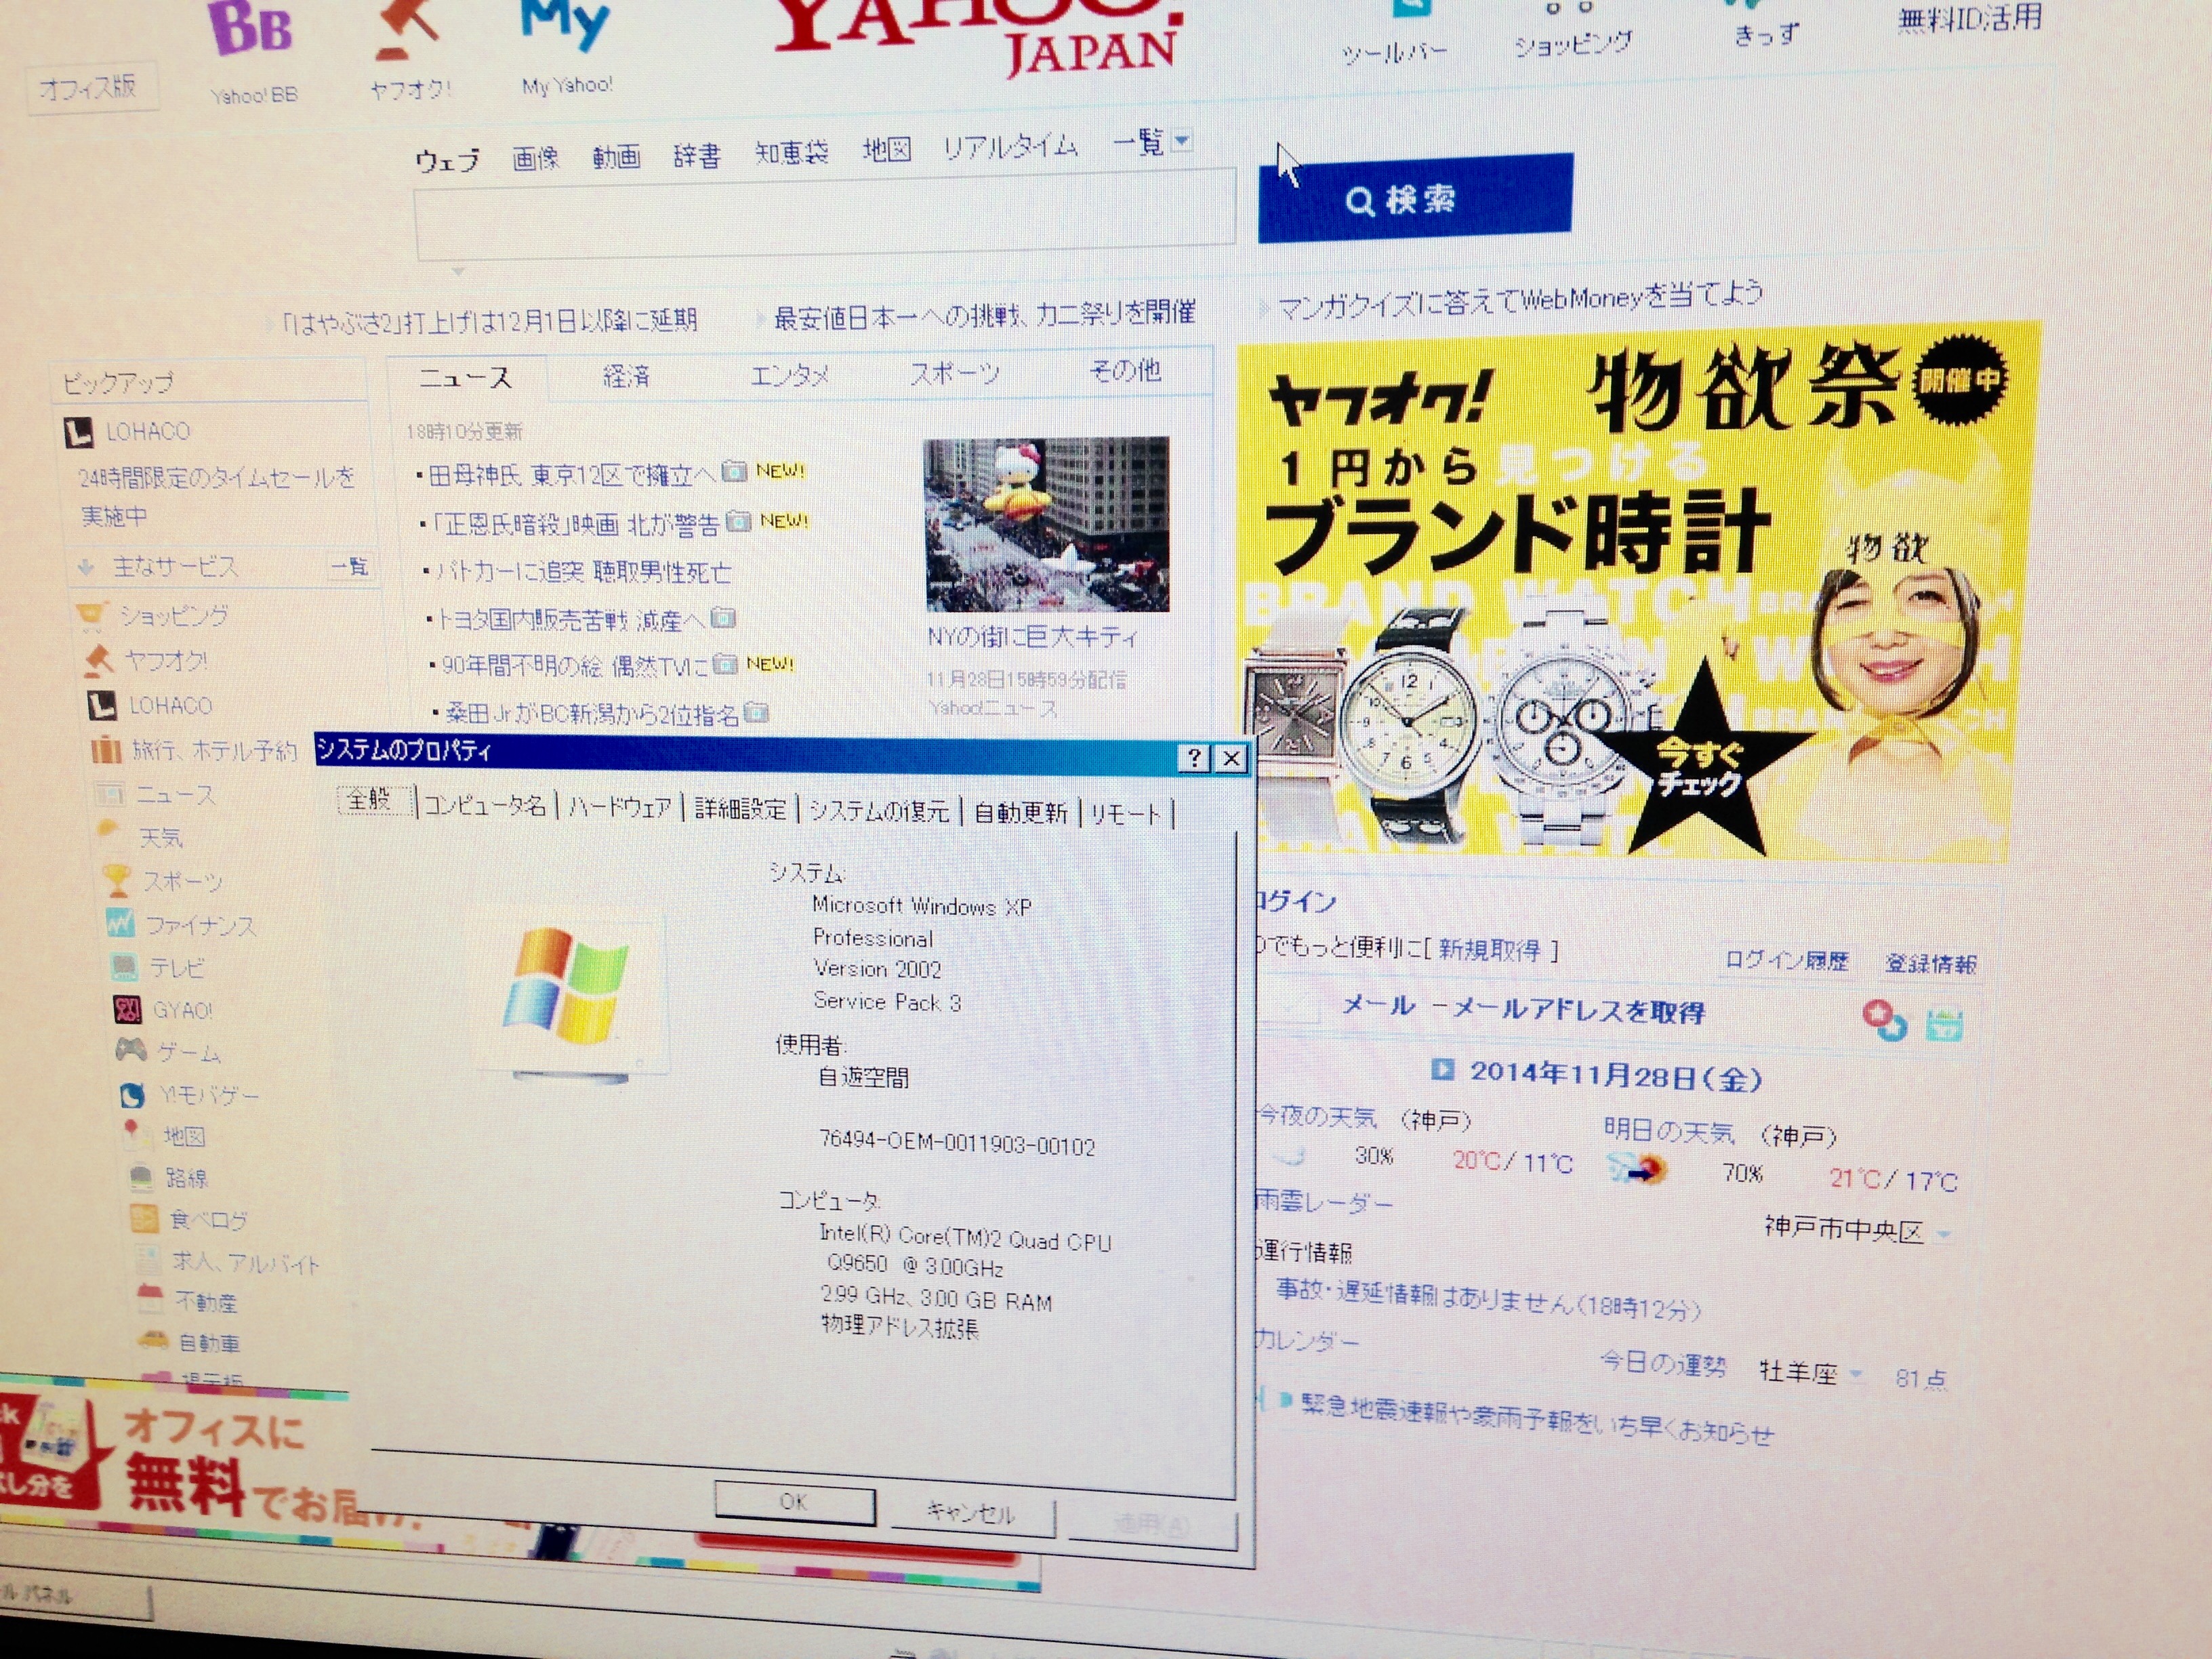This screenshot has height=1659, width=2212.
Task: Select the コンピュータ名 tab in dialog
Action: [485, 805]
